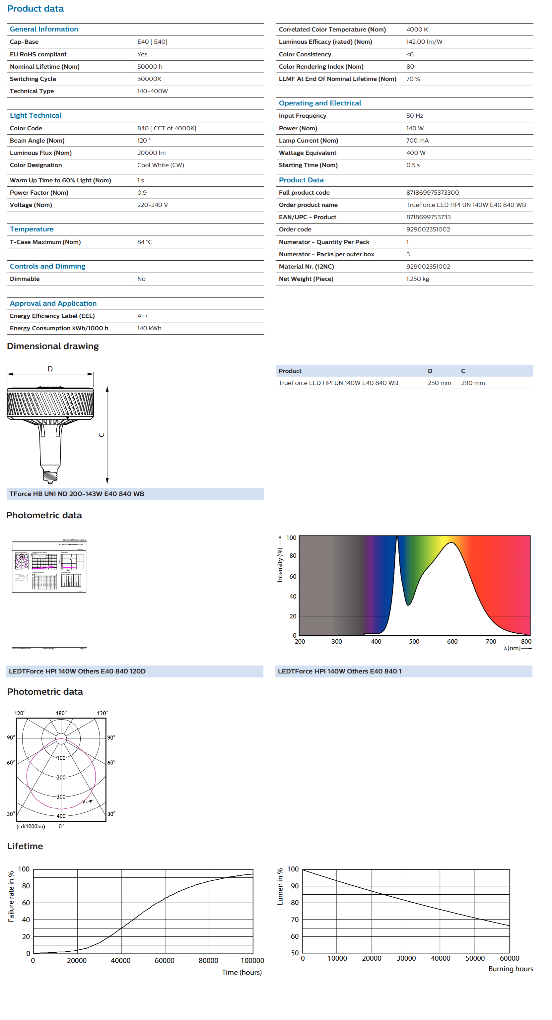
Task: Select Luminous Efficacy value "142.00 lm/W"
Action: 424,42
